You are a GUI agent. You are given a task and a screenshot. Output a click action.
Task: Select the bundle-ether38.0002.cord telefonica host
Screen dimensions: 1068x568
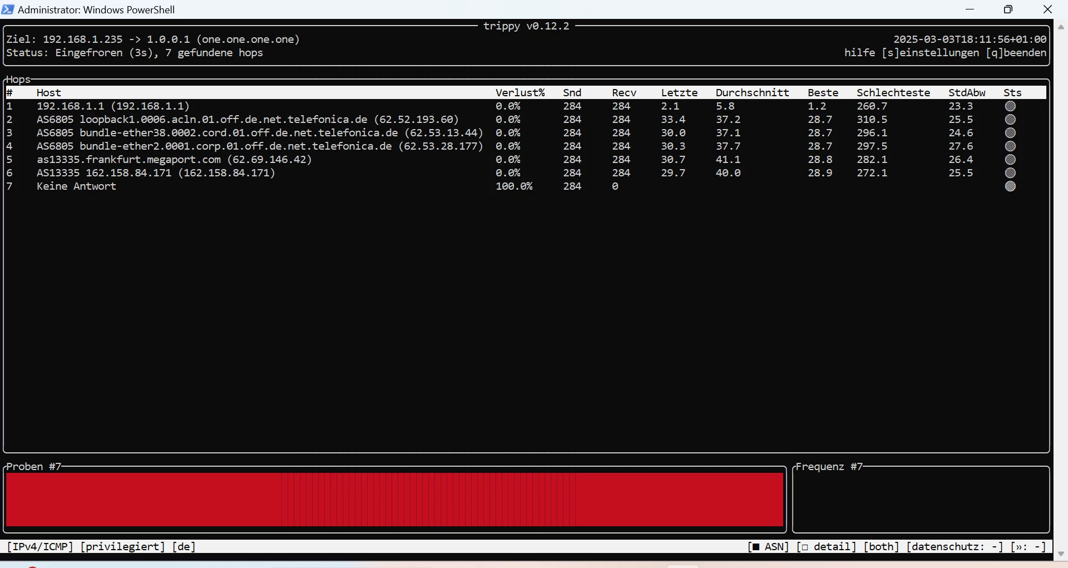point(260,133)
